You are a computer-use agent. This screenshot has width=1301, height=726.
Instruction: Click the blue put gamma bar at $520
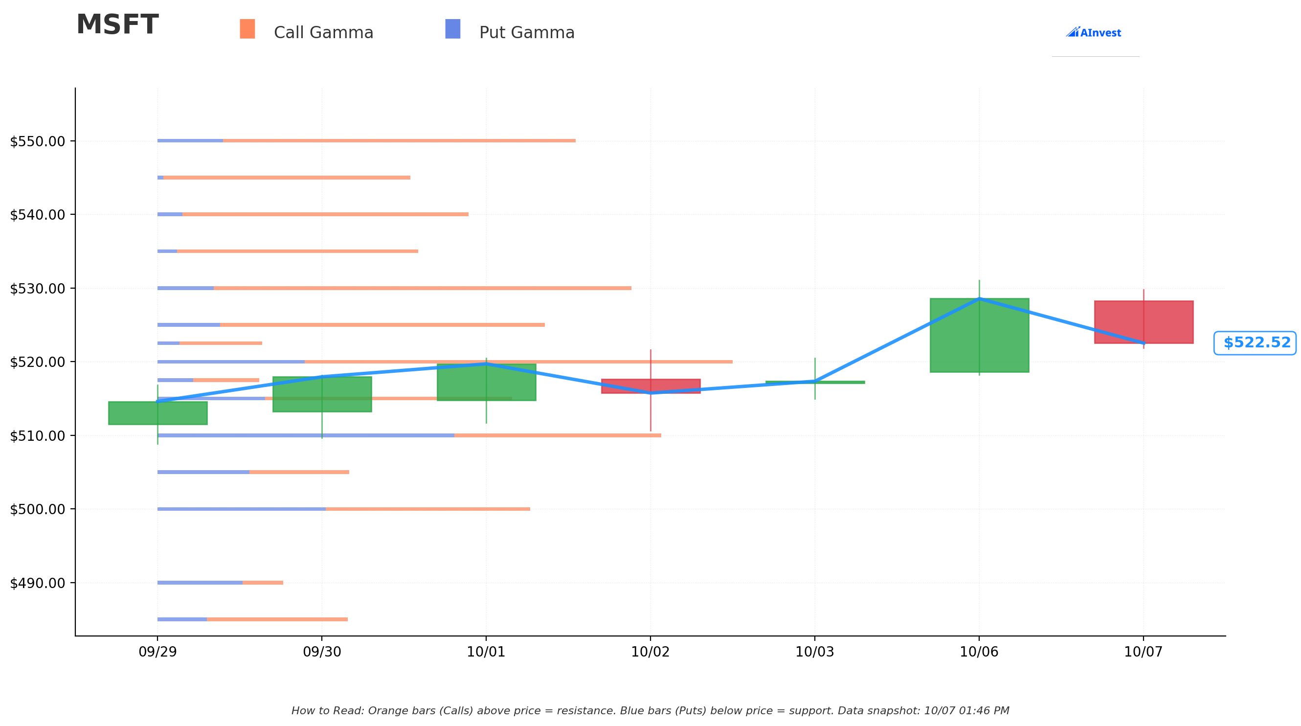coord(231,362)
